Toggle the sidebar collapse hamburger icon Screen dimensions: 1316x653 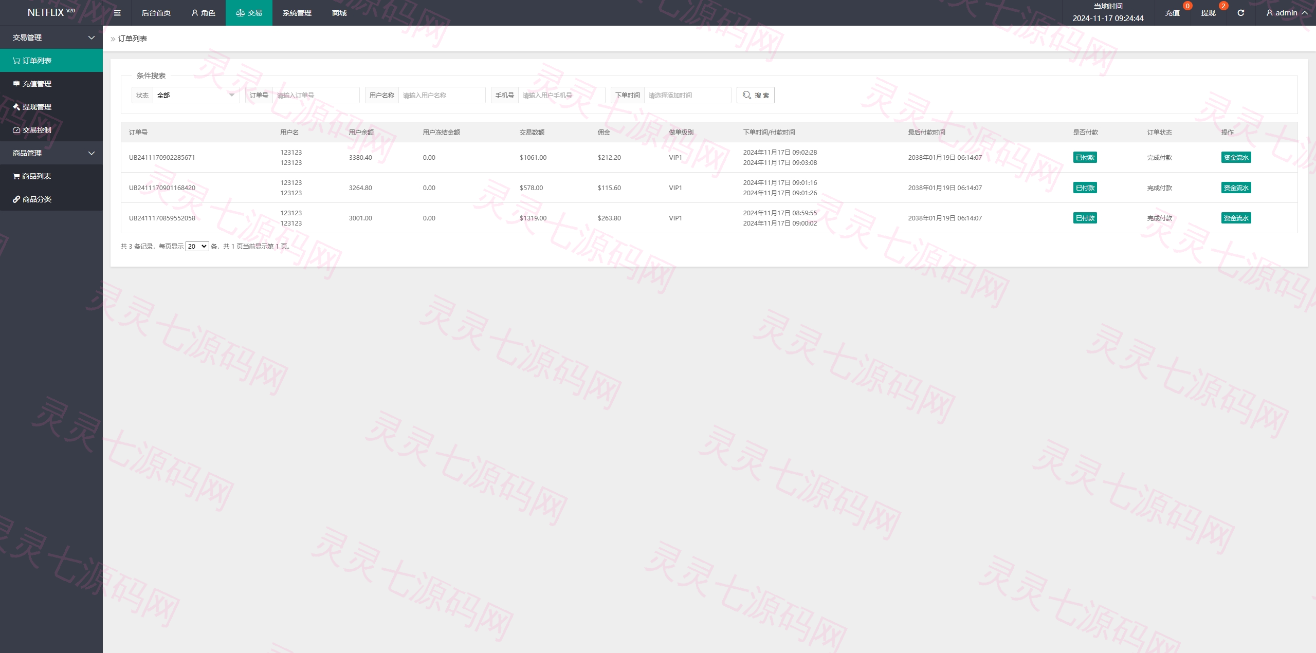point(117,13)
